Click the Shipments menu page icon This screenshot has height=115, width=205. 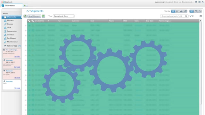pyautogui.click(x=5, y=17)
